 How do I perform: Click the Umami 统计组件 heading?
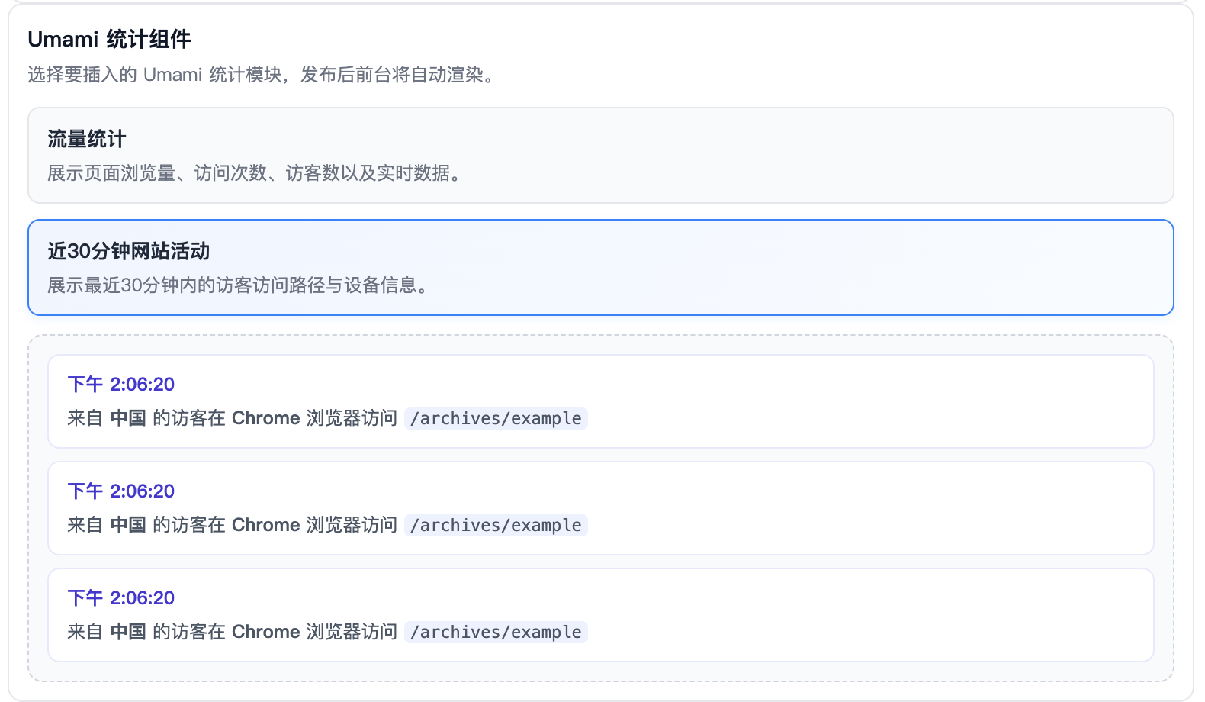pyautogui.click(x=109, y=39)
